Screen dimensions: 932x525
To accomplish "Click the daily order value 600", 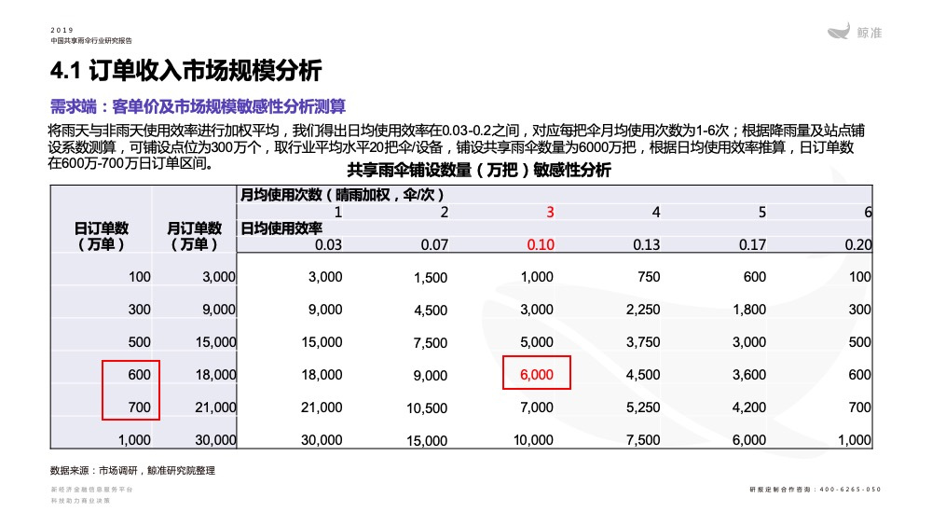I will click(139, 375).
